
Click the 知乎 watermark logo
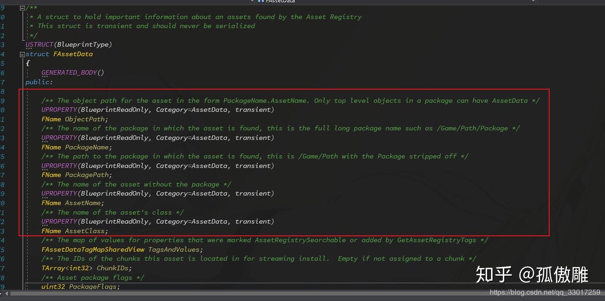[x=494, y=275]
